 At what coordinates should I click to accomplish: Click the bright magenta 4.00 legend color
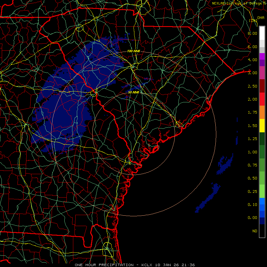262,56
